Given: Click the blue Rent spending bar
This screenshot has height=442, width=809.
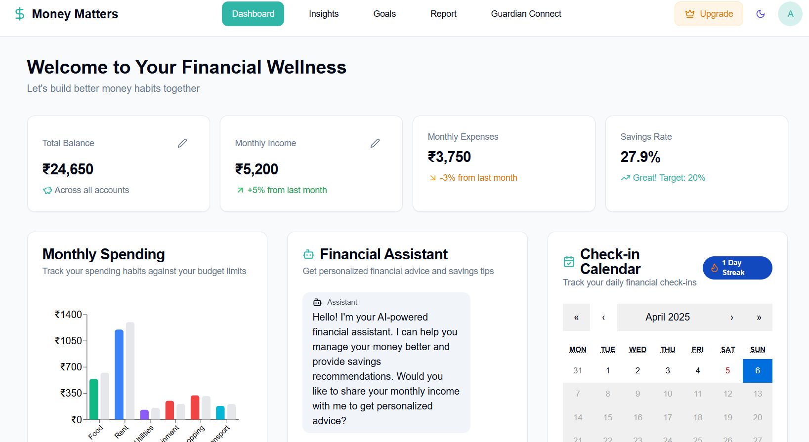Looking at the screenshot, I should 119,374.
